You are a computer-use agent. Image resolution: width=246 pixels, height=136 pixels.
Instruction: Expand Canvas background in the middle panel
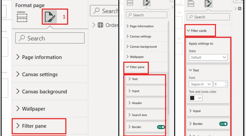[146, 47]
